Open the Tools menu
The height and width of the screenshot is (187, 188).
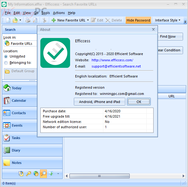point(46,13)
